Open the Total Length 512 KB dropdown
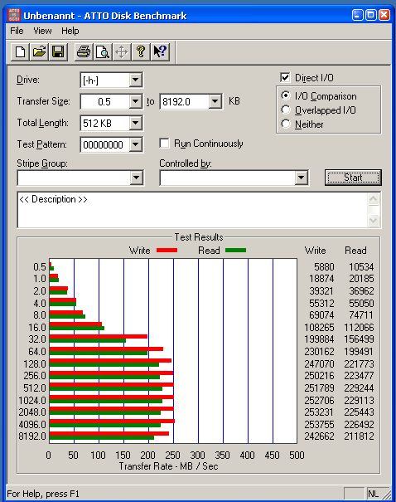The width and height of the screenshot is (396, 502). coord(136,123)
